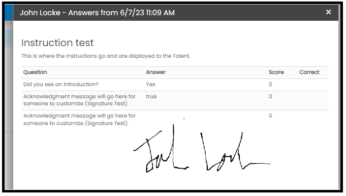Select the first Acknowledgment message question row

[175, 100]
